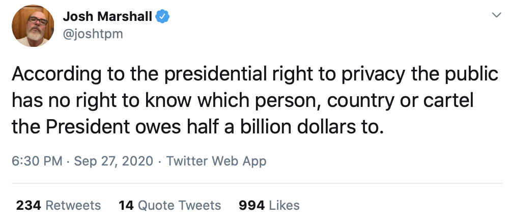This screenshot has height=221, width=511.
Task: Open the @joshtpm handle link
Action: [93, 34]
